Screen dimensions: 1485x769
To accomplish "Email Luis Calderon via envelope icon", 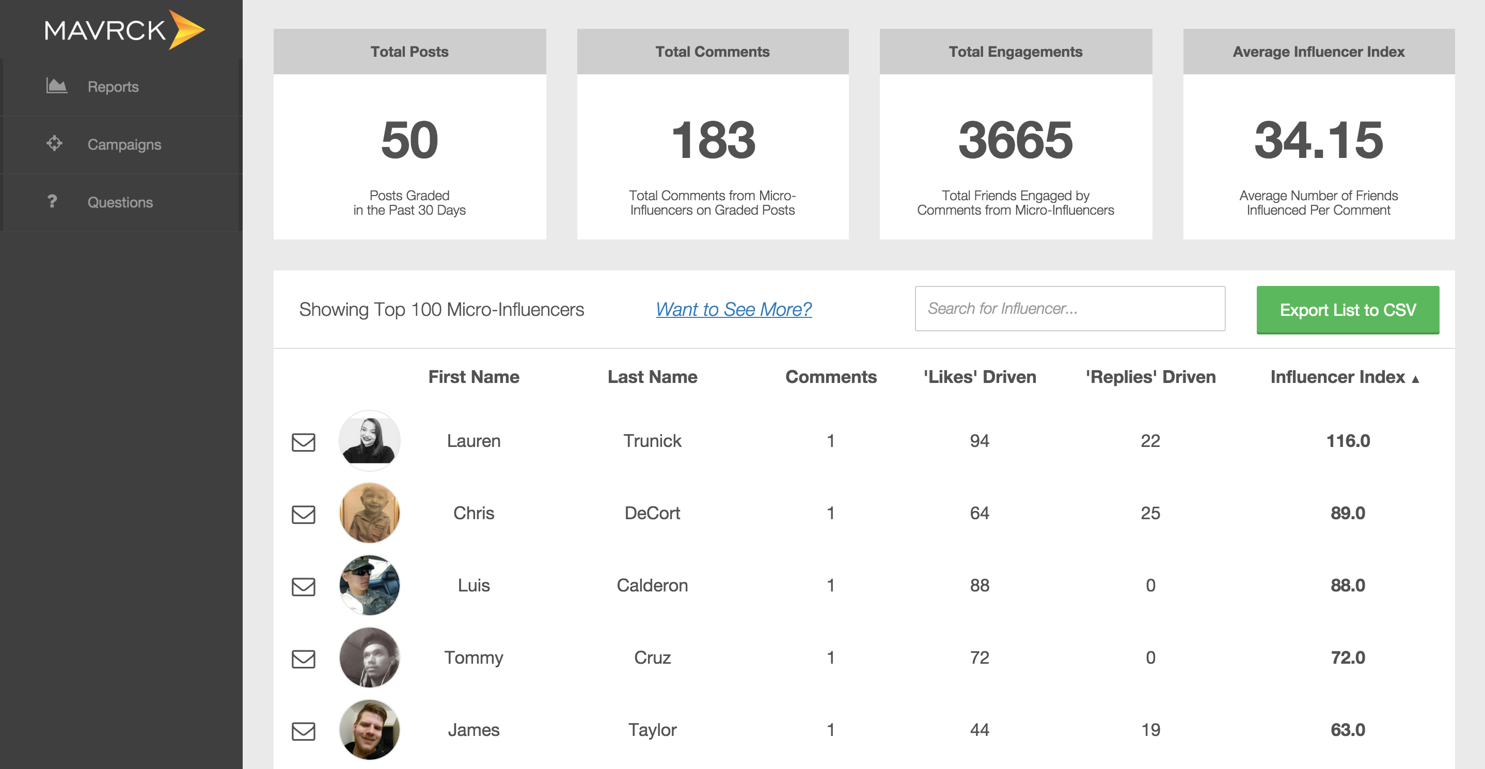I will [303, 586].
